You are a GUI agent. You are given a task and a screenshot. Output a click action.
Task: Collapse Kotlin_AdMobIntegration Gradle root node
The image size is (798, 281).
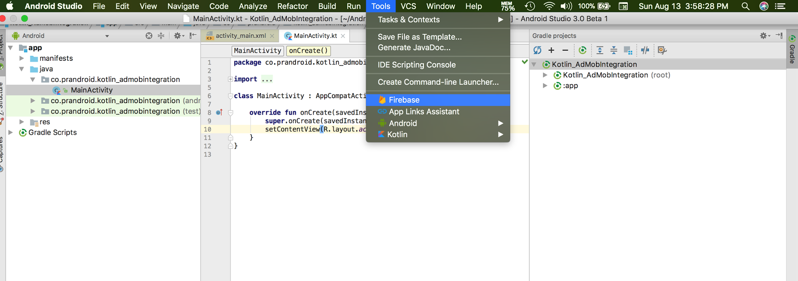coord(534,65)
